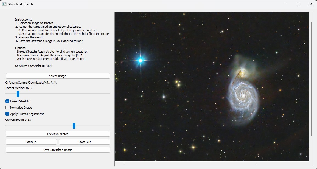Screen dimensions: 317x169
Task: Minimize the Statistical Stretch window
Action: 286,4
